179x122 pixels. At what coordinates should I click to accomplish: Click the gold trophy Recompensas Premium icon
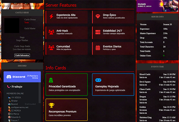tap(51, 105)
